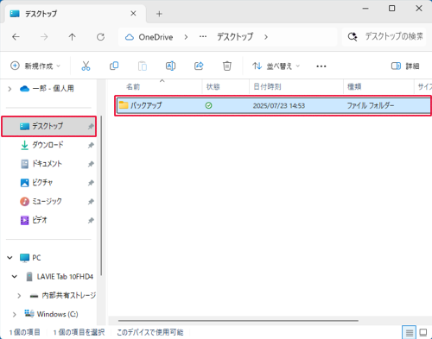This screenshot has width=432, height=339.
Task: Go up one folder level
Action: (72, 37)
